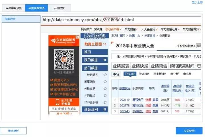Sort by 股票代码 column header
Image resolution: width=205 pixels, height=137 pixels.
[x=125, y=88]
